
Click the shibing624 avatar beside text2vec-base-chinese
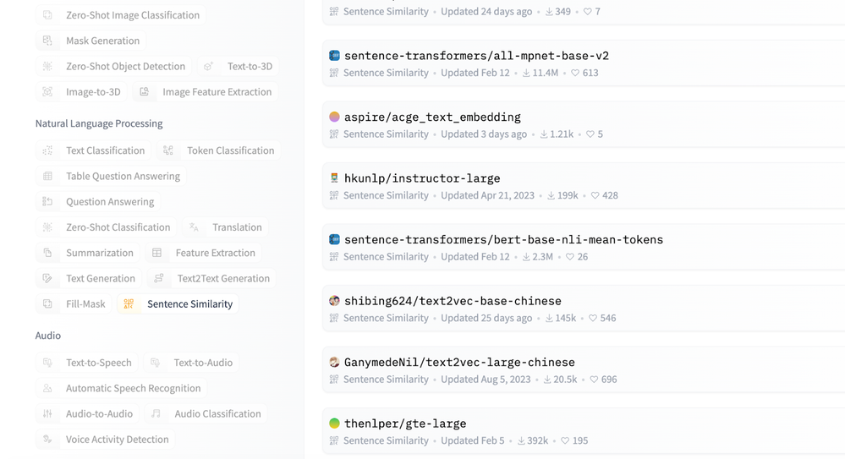coord(334,301)
